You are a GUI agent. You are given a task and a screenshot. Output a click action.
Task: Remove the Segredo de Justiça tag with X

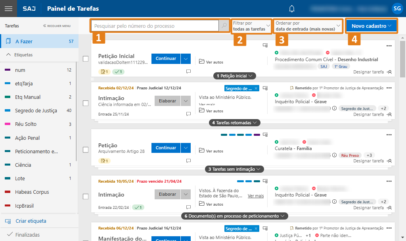256,89
